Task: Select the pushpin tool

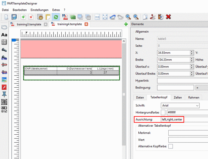Action: (x=4, y=95)
